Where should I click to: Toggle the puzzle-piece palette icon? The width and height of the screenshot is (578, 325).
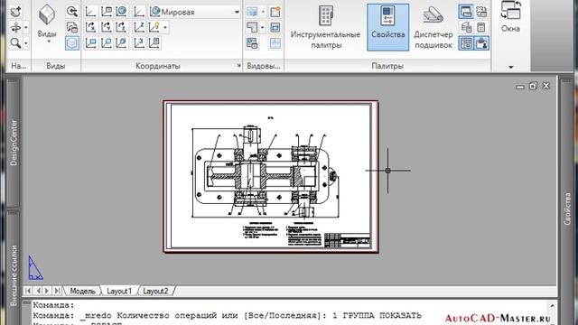[x=481, y=12]
